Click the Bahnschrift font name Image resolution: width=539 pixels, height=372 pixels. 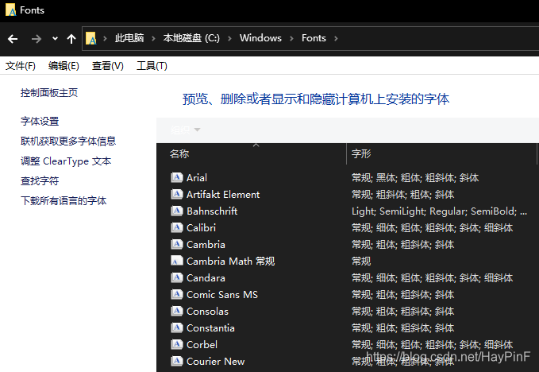click(212, 211)
